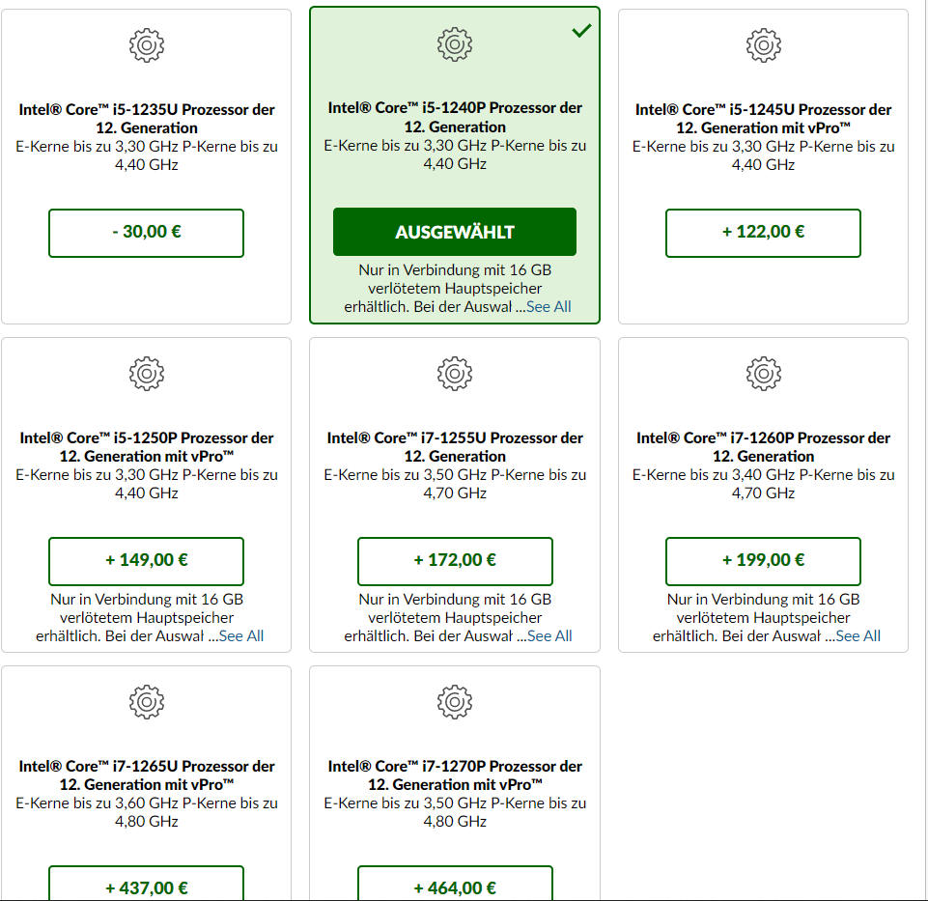The image size is (928, 901).
Task: Click the gear icon above i5-1235U processor
Action: tap(146, 44)
